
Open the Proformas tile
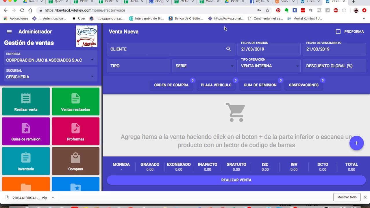pos(75,131)
